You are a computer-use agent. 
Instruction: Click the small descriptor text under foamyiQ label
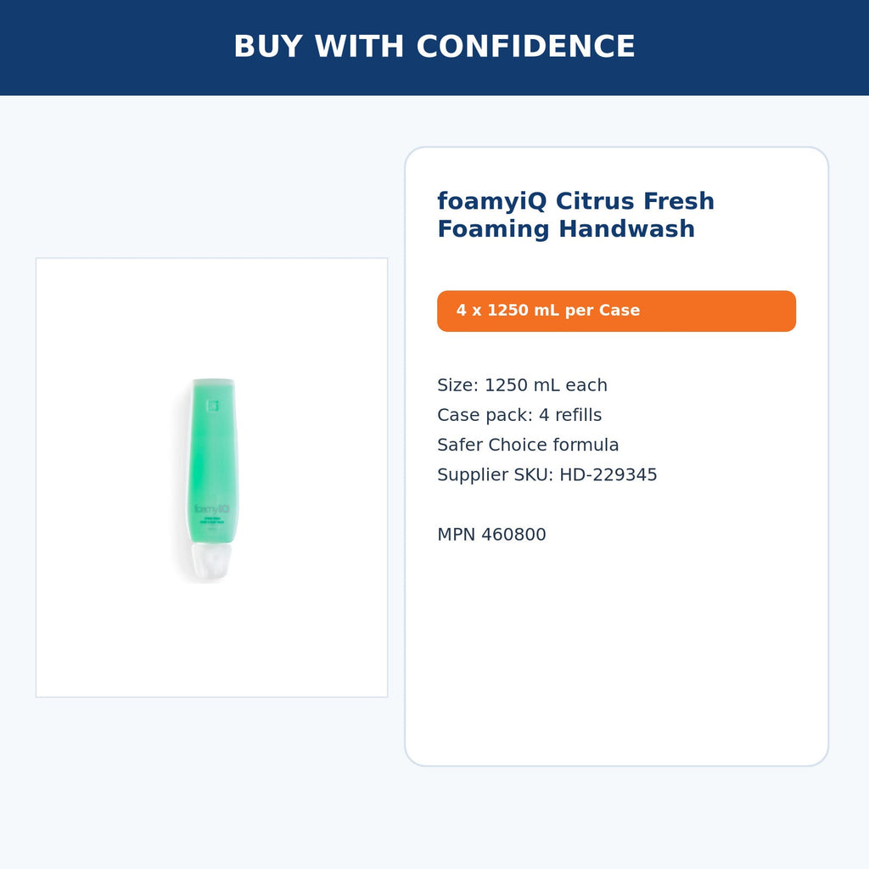(212, 521)
